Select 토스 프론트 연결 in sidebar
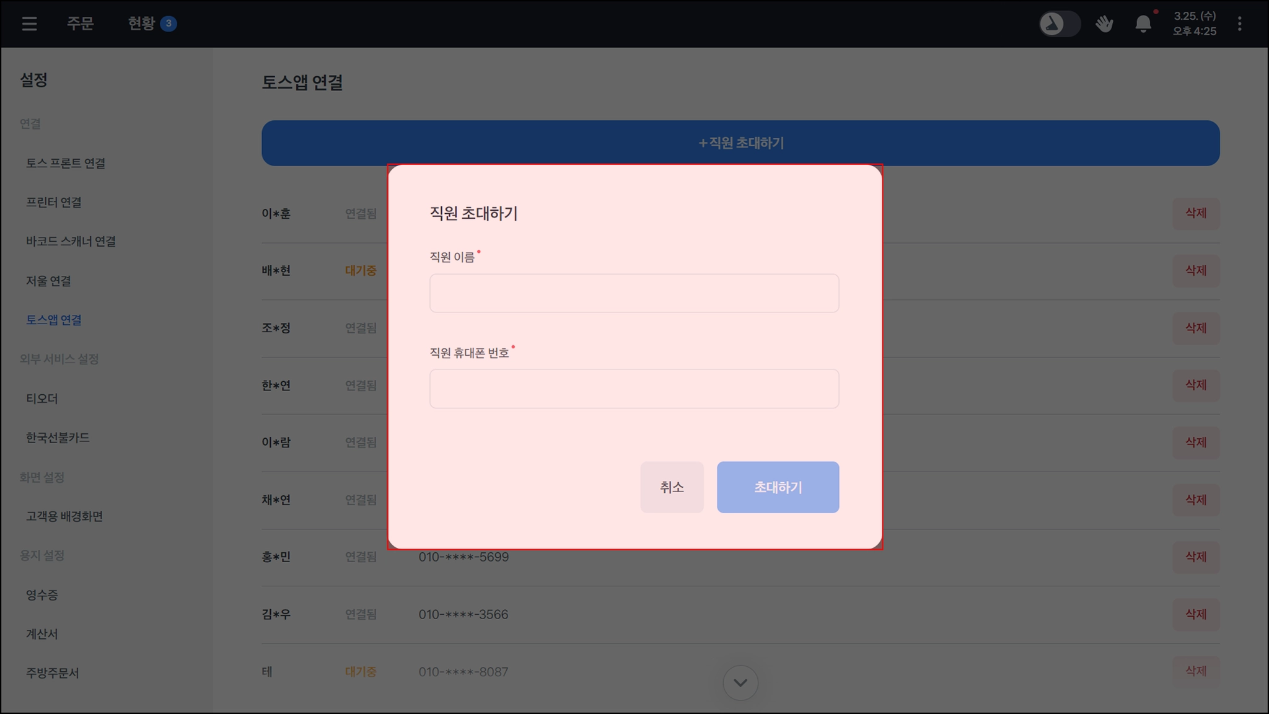The width and height of the screenshot is (1269, 714). pyautogui.click(x=66, y=163)
